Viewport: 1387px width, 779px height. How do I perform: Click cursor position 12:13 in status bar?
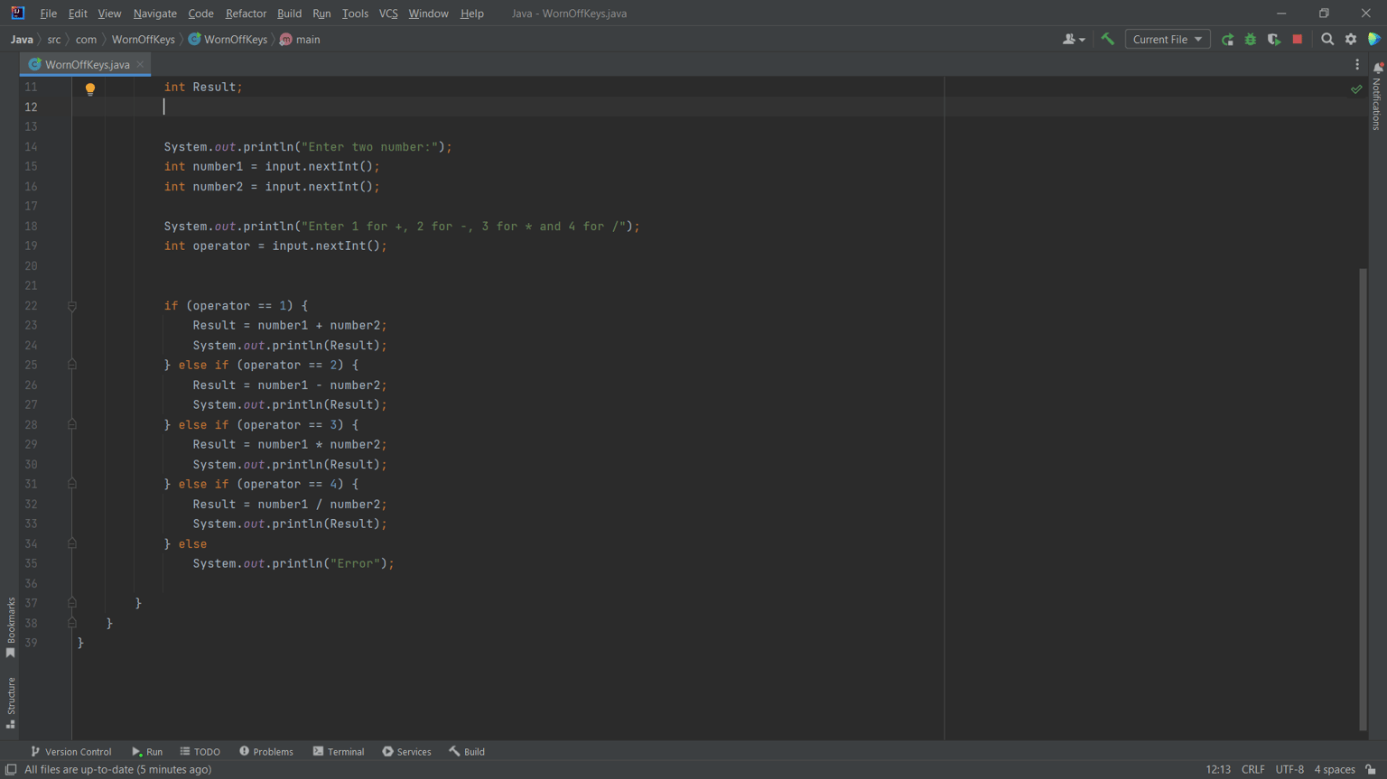pyautogui.click(x=1218, y=770)
